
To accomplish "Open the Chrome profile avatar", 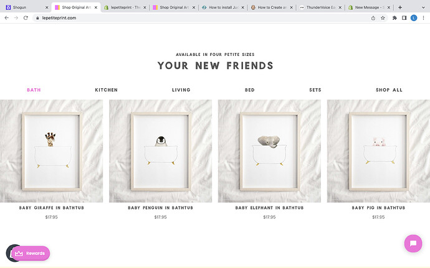I will [414, 18].
